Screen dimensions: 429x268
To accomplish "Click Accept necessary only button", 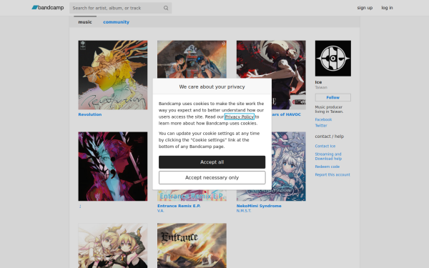I will click(x=212, y=177).
